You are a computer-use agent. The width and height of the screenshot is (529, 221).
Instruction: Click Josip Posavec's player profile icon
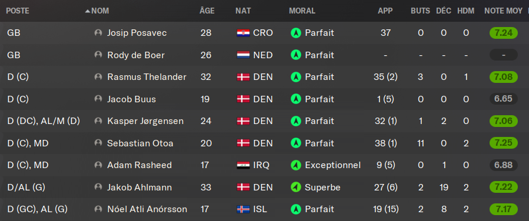[98, 33]
